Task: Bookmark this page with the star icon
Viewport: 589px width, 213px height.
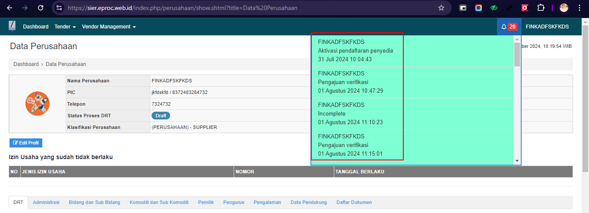Action: [441, 8]
